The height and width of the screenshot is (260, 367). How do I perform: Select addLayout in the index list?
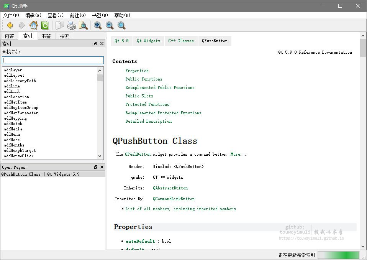14,76
